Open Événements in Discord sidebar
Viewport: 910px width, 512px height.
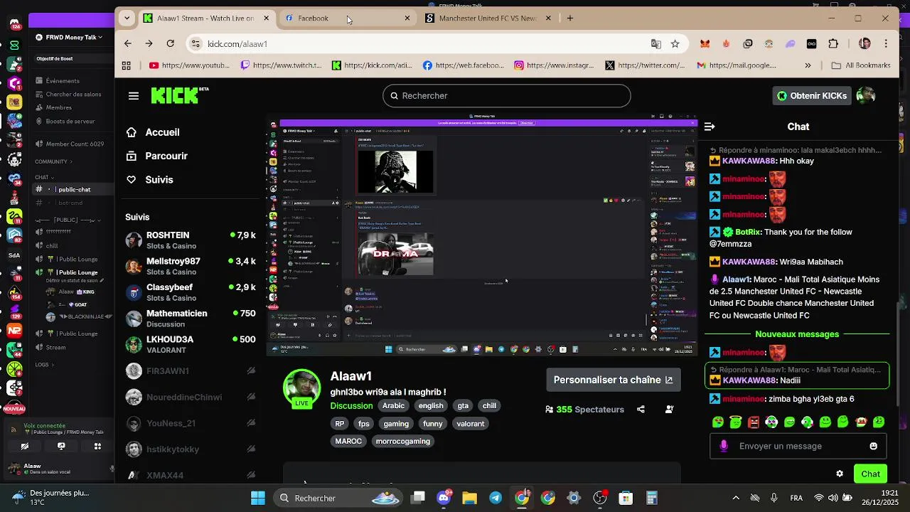tap(63, 81)
